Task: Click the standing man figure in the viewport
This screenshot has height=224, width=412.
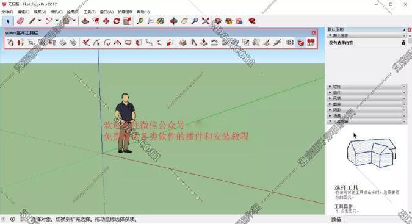Action: point(125,123)
